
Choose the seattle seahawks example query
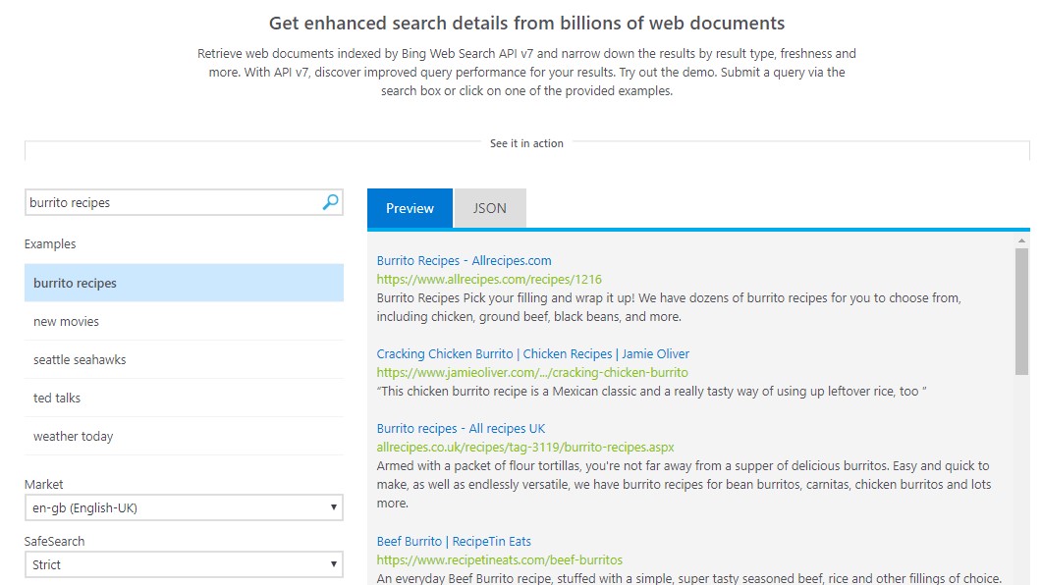184,360
